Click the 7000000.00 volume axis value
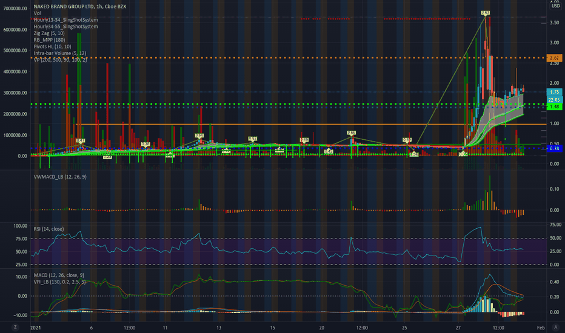Screen dimensions: 565x333 click(x=15, y=8)
